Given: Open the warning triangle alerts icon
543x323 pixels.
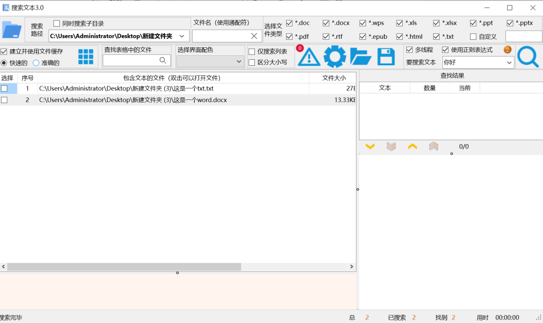Looking at the screenshot, I should click(x=309, y=57).
